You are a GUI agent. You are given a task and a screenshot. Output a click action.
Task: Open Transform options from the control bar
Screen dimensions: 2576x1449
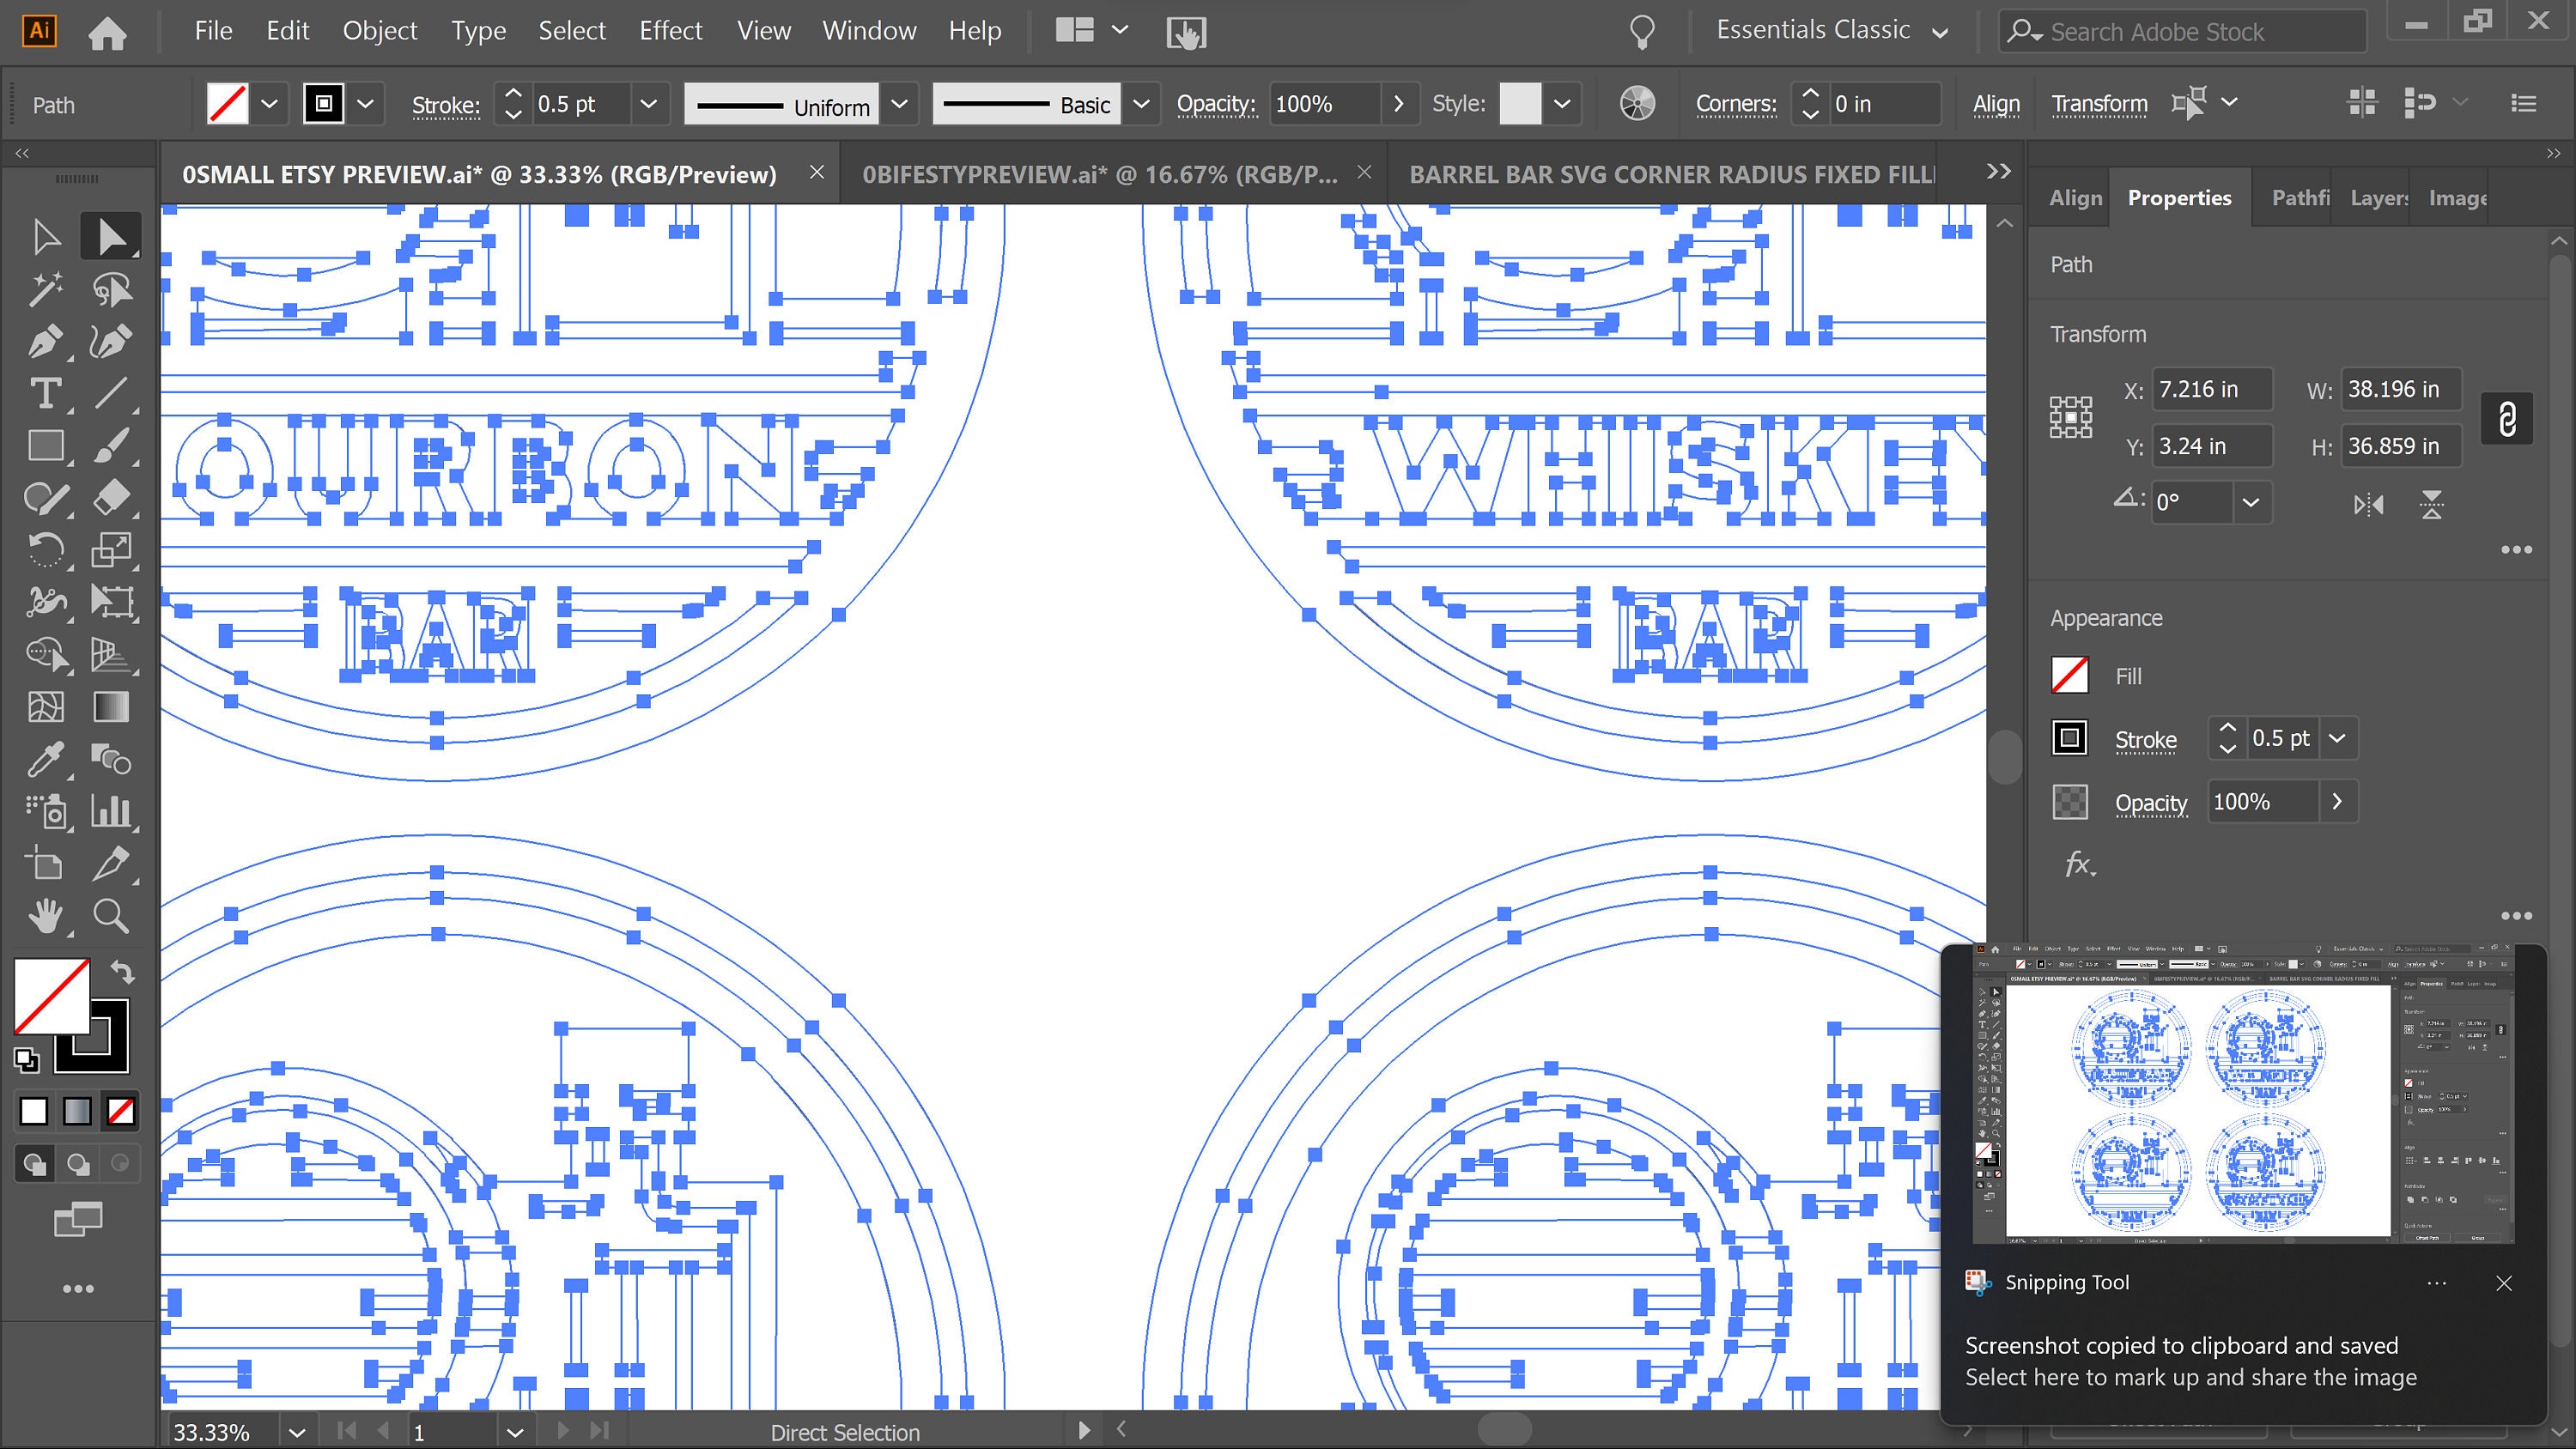tap(2099, 103)
